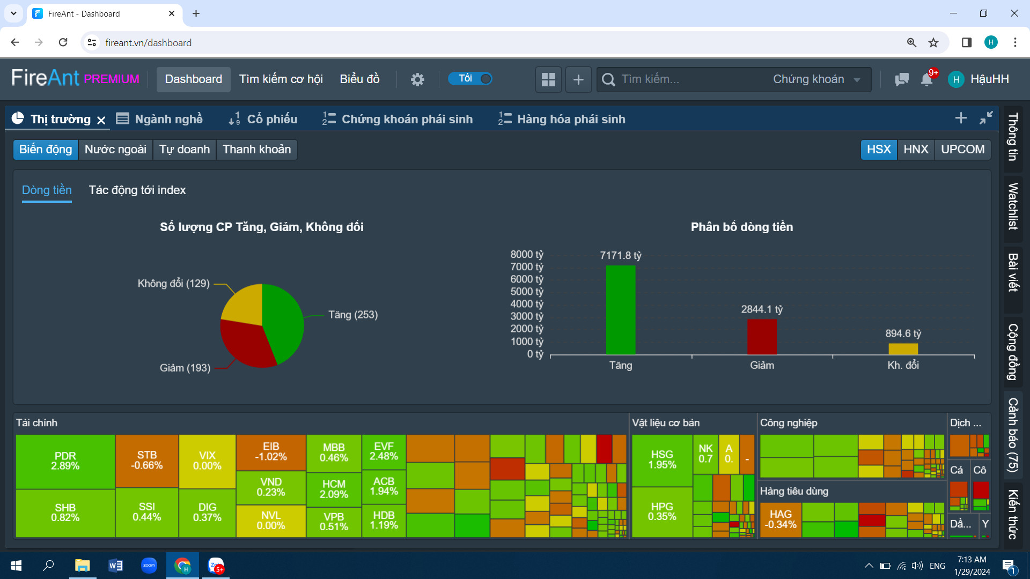This screenshot has width=1030, height=579.
Task: Open the notifications bell
Action: coord(926,79)
